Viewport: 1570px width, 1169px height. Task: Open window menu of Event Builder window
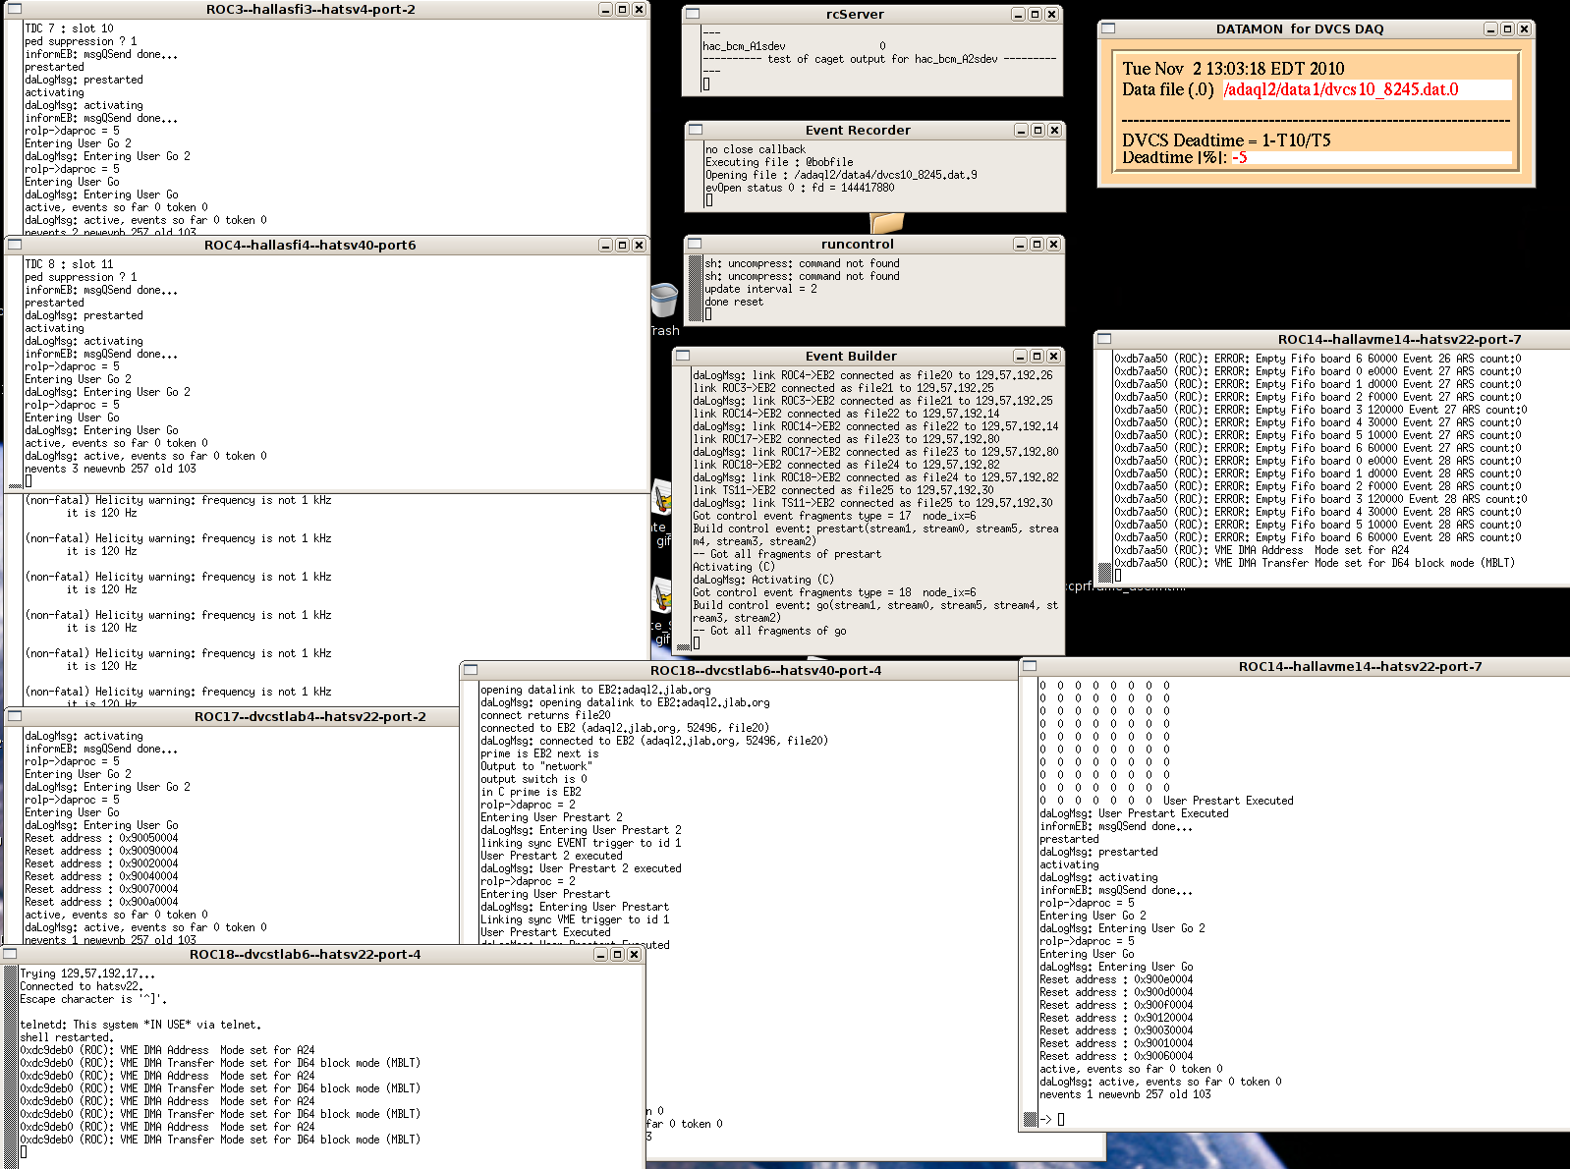pyautogui.click(x=683, y=356)
